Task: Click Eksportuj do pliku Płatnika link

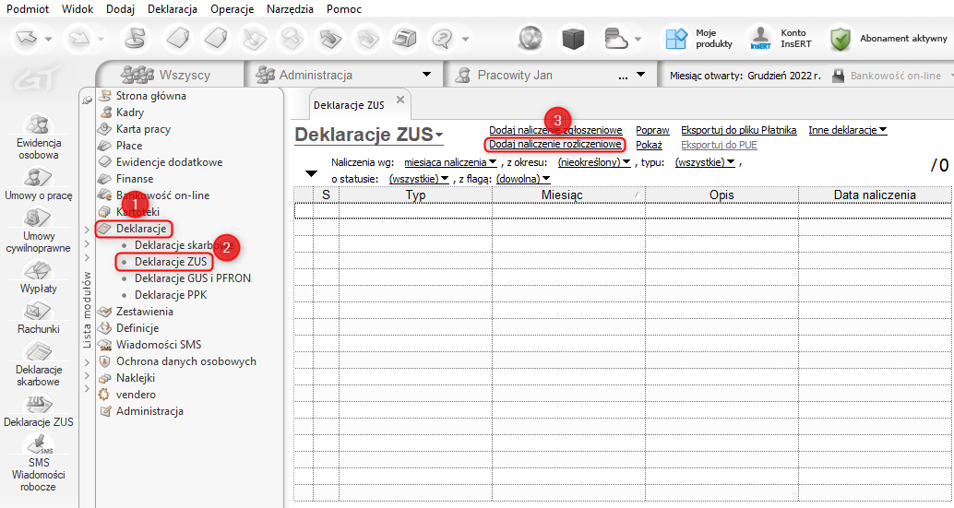Action: pyautogui.click(x=739, y=130)
